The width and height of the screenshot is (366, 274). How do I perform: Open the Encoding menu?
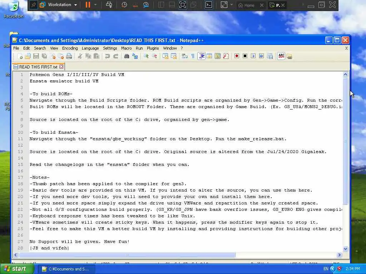[70, 48]
